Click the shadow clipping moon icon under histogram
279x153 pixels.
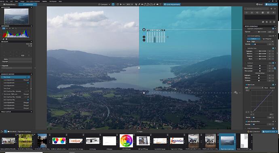pos(3,39)
